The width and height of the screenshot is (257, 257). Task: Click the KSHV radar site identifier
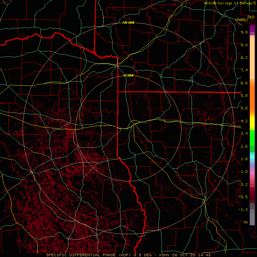(165, 255)
